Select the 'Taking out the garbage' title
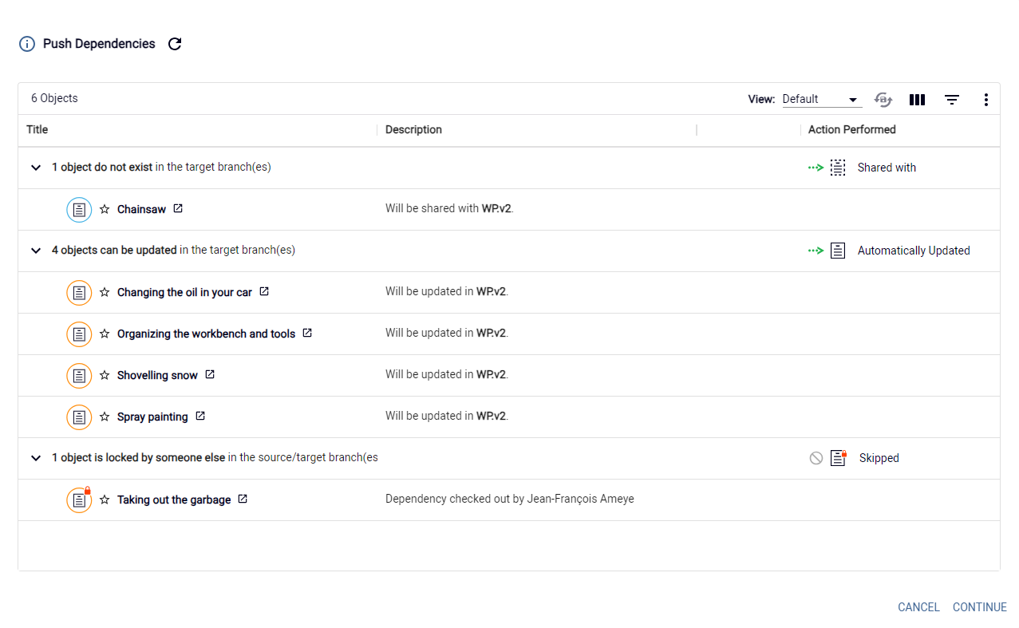This screenshot has height=628, width=1019. tap(174, 500)
